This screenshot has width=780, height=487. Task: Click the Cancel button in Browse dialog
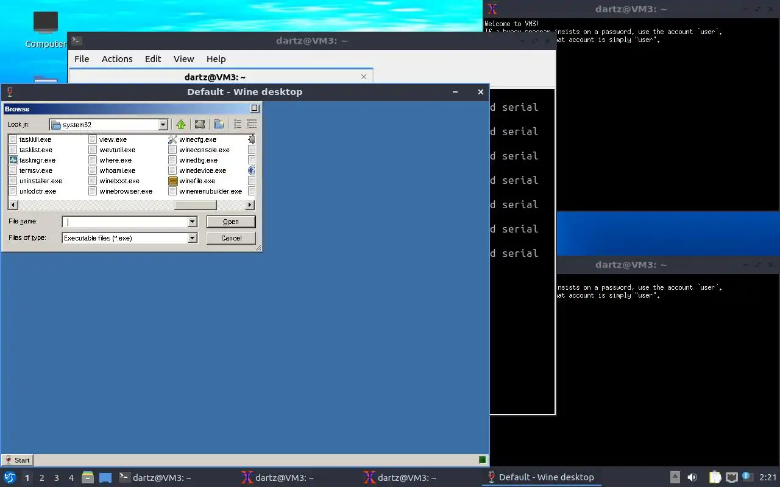coord(231,238)
